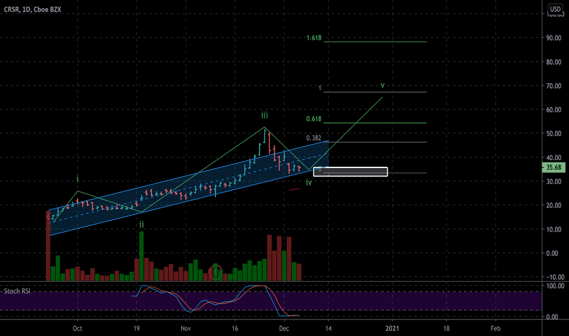Click the wave 'iv' label
Screen dimensions: 569x336
point(308,182)
